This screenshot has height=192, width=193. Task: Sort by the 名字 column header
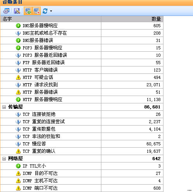tap(51, 19)
